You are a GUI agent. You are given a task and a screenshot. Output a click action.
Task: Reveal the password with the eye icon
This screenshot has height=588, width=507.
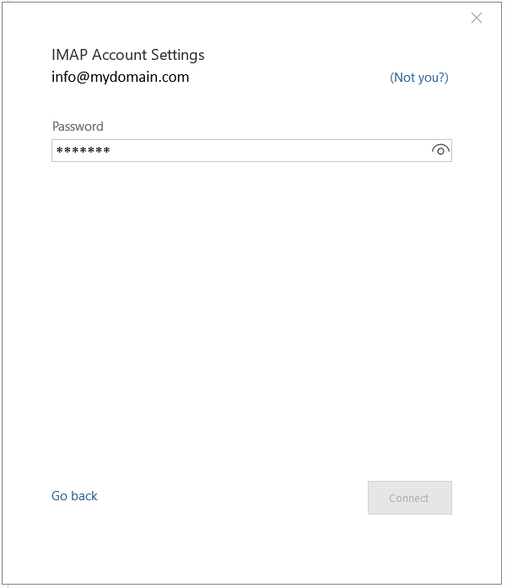click(440, 151)
